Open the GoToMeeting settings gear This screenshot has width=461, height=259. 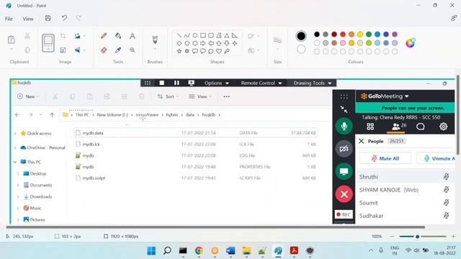444,127
